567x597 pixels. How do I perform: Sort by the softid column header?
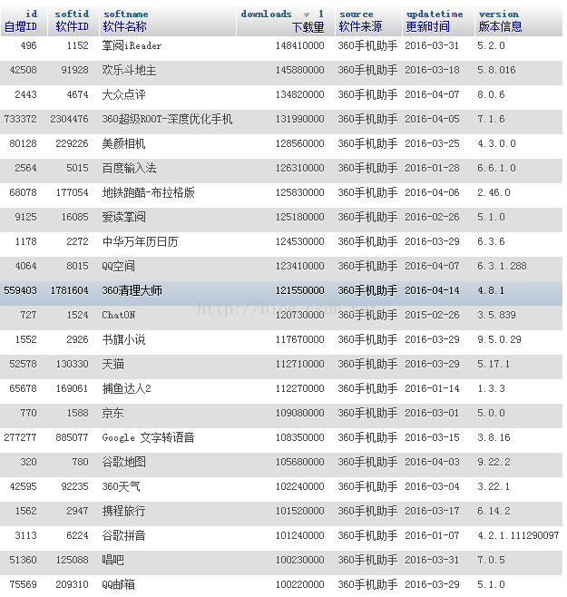72,14
